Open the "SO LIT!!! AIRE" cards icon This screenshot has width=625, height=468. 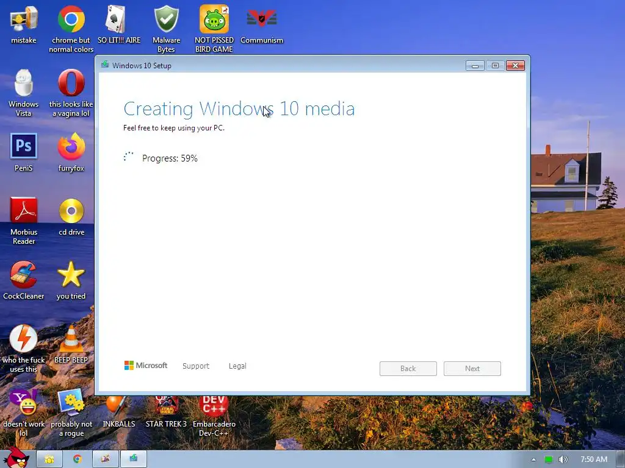coord(115,19)
